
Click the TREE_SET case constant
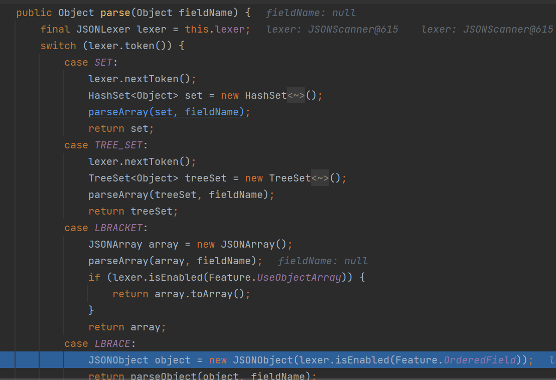(117, 145)
